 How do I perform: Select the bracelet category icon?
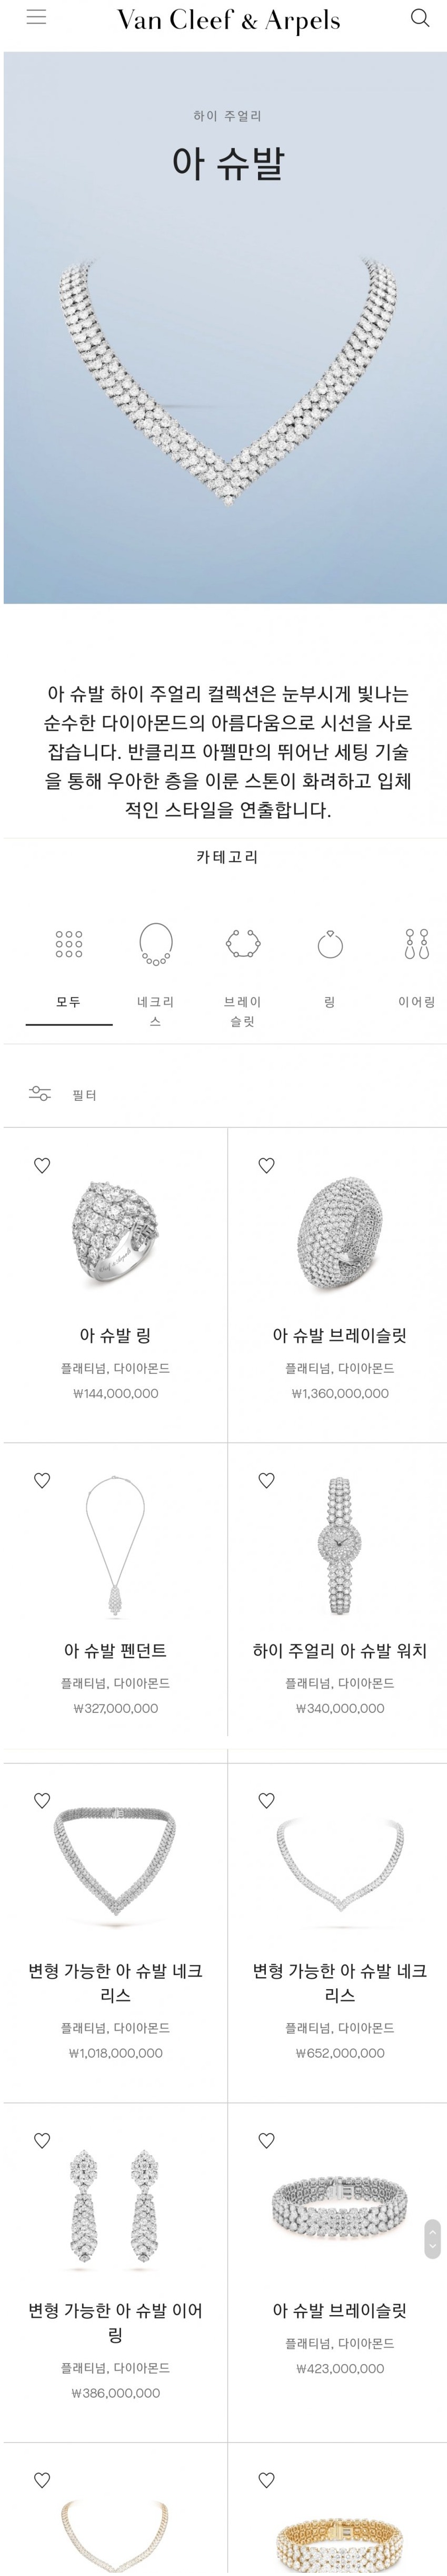pyautogui.click(x=243, y=944)
